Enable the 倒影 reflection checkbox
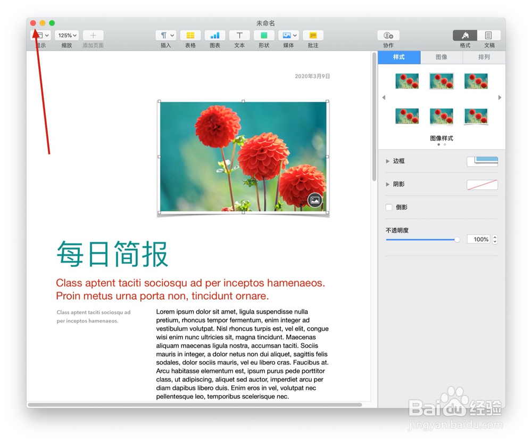The width and height of the screenshot is (532, 443). (x=389, y=208)
